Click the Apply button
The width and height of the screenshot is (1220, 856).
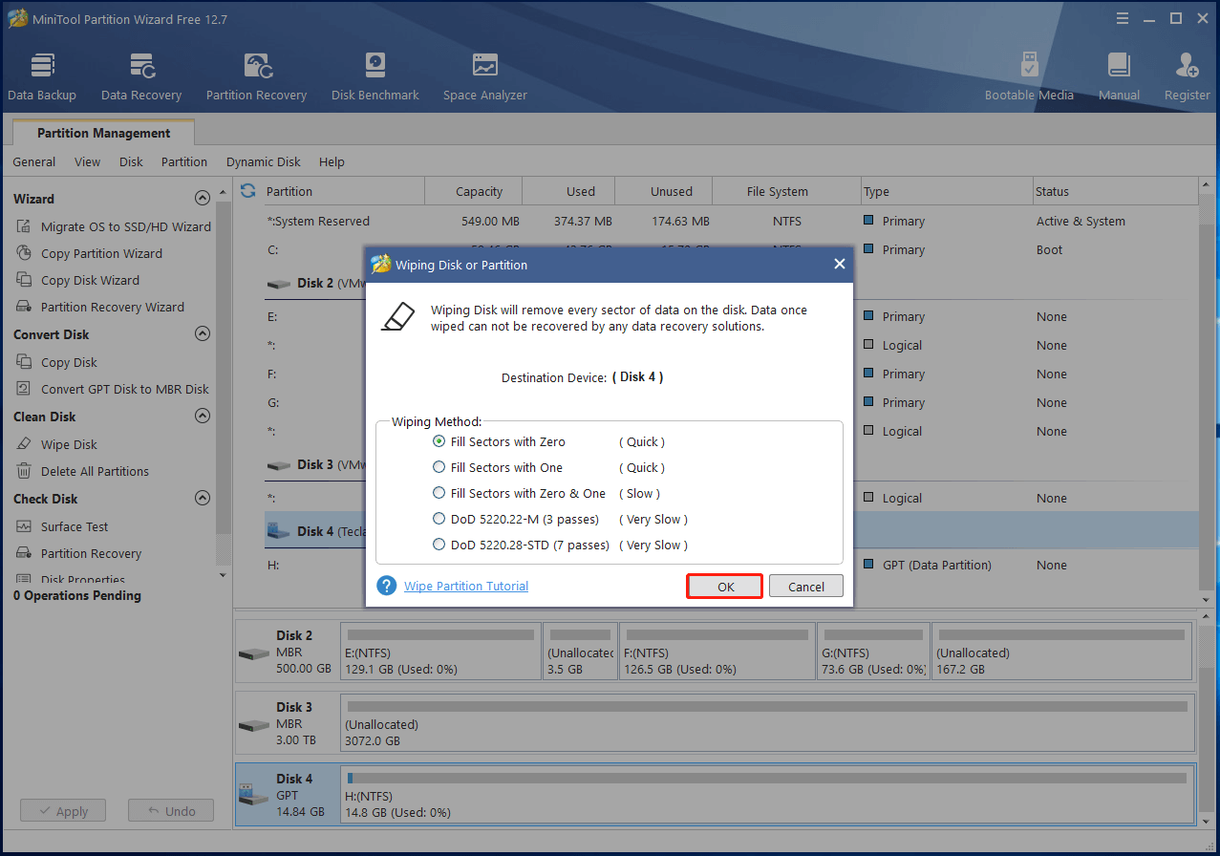coord(62,811)
